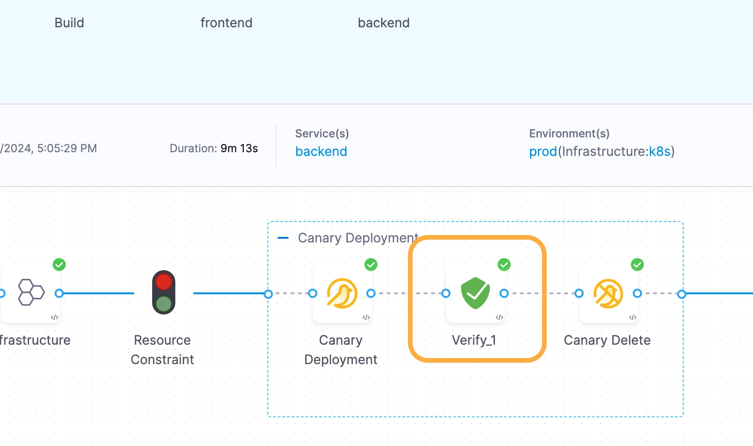Select the backend stage
The height and width of the screenshot is (446, 753).
(383, 23)
